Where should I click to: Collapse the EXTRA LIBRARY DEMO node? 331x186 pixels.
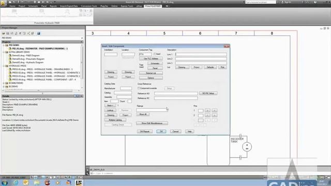[4, 52]
